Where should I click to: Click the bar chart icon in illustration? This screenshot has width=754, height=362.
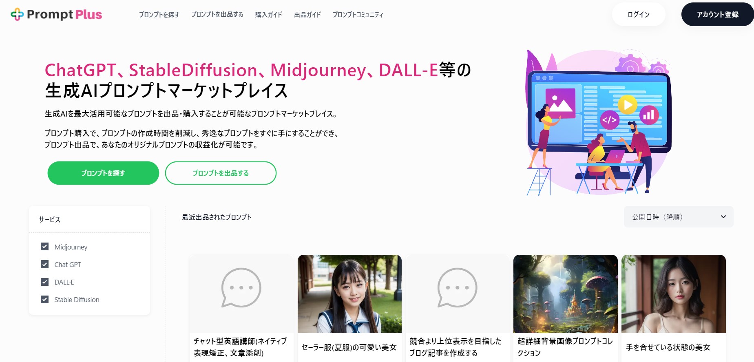(649, 115)
